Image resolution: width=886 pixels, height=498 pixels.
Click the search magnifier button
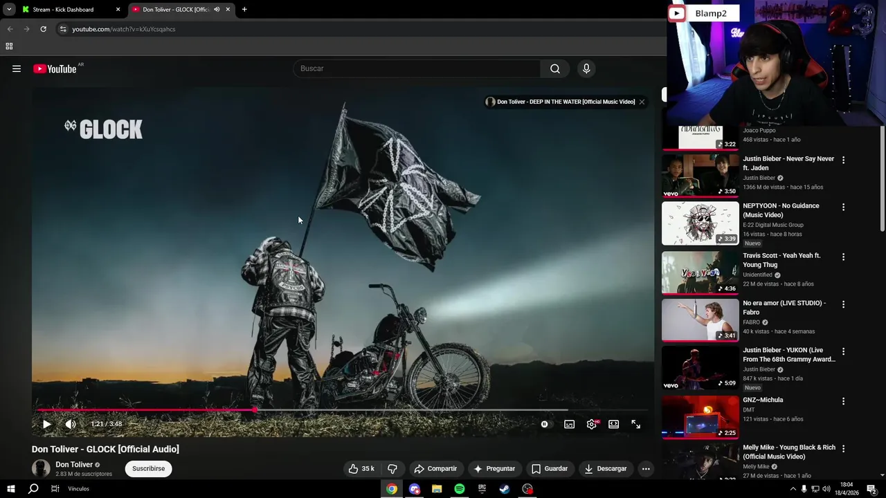[555, 68]
